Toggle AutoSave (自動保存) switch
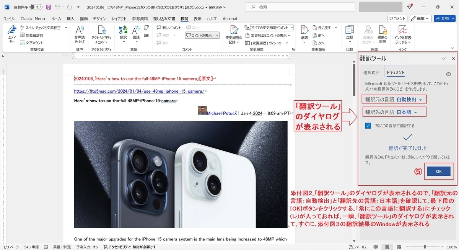 [36, 7]
